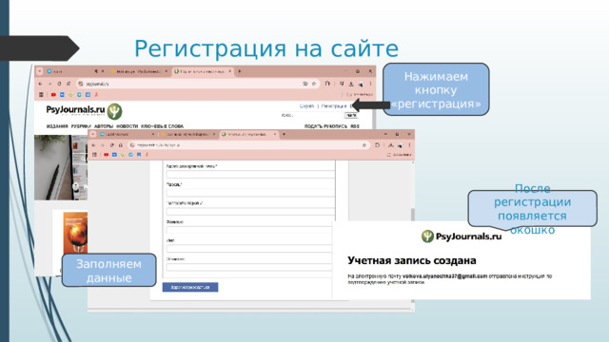Open НОВОСТИ menu on PsyJournals homepage
The image size is (609, 342).
(x=127, y=126)
